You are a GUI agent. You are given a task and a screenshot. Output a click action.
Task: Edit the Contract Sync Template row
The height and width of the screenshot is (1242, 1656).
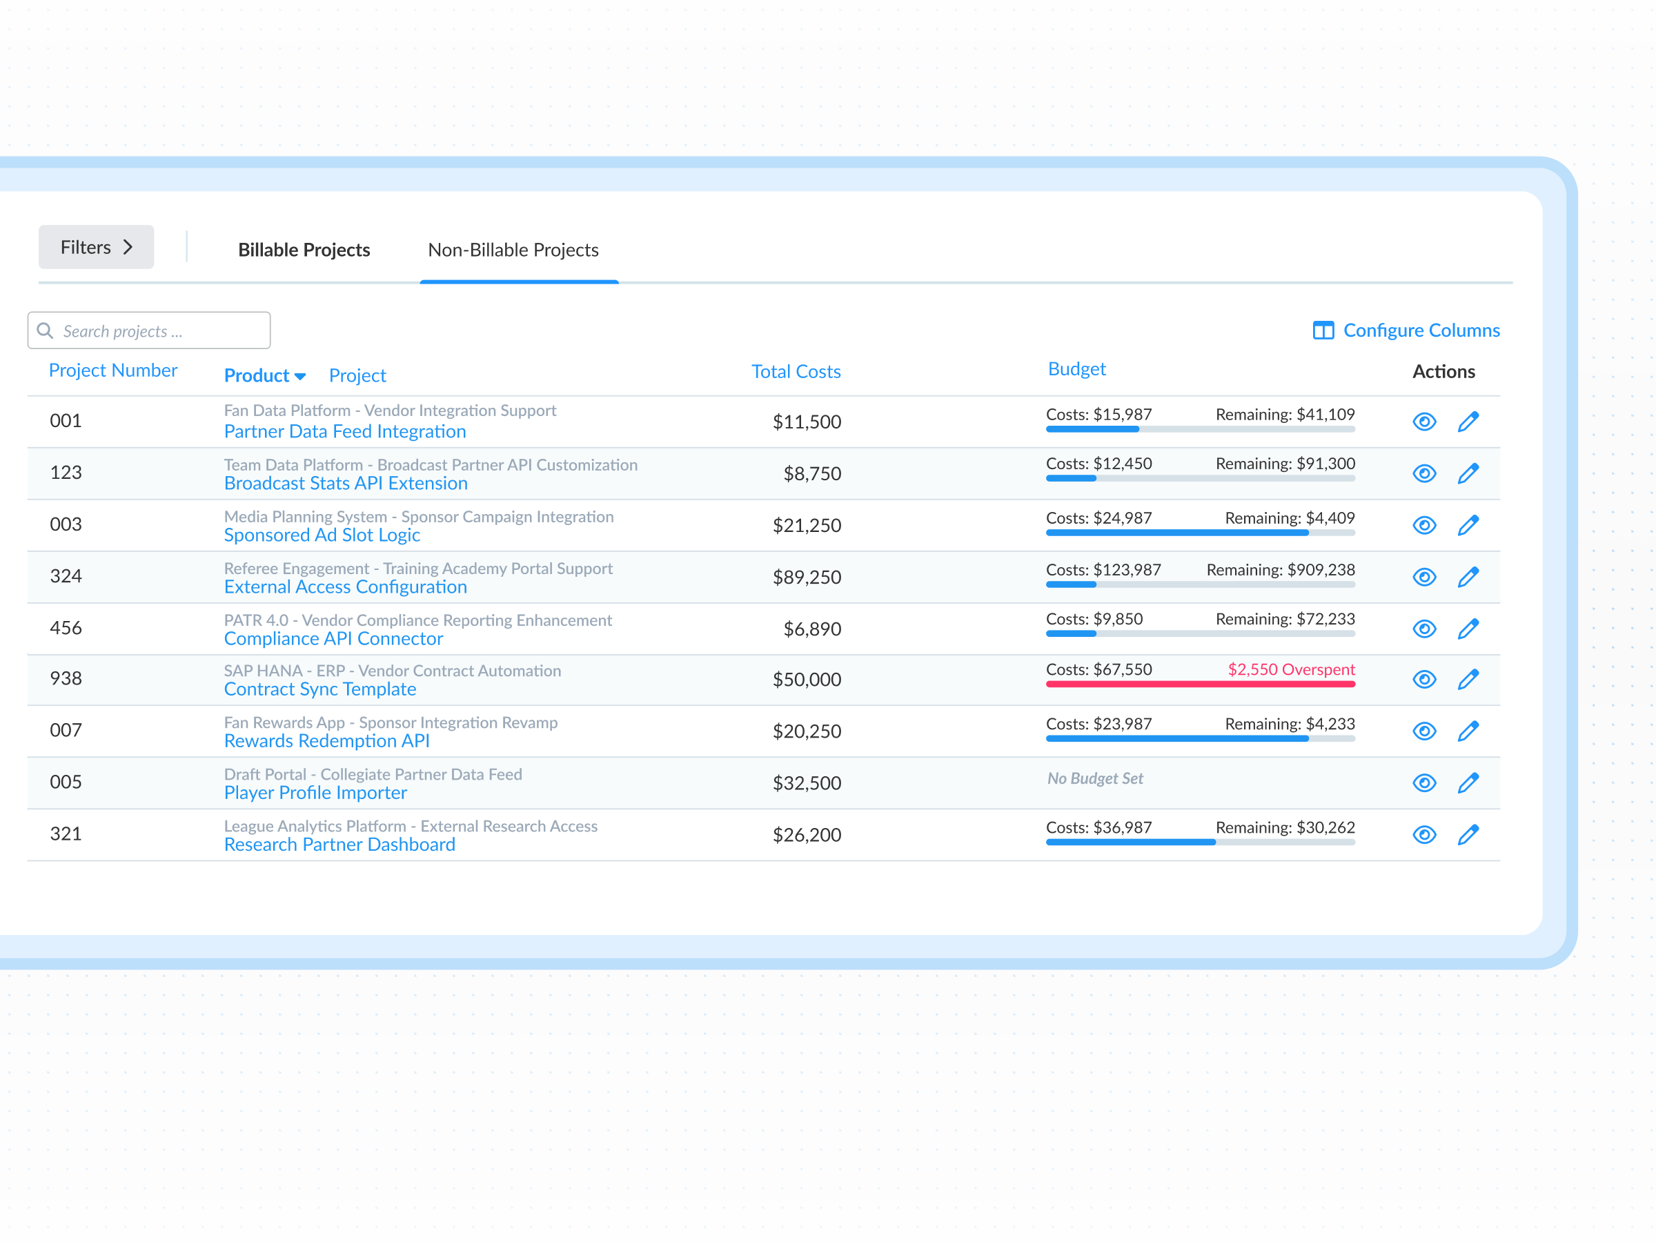tap(1468, 679)
